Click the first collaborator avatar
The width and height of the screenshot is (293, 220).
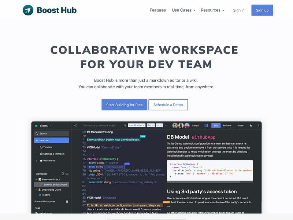tap(175, 125)
